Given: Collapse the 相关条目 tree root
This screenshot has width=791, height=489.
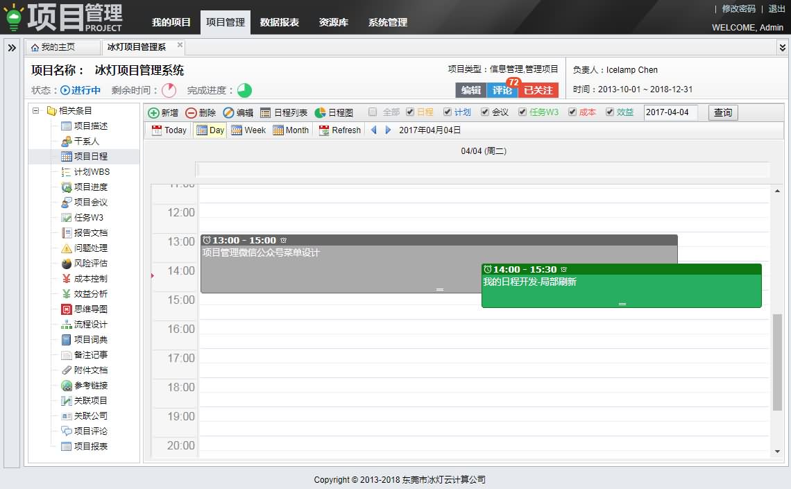Looking at the screenshot, I should [36, 110].
